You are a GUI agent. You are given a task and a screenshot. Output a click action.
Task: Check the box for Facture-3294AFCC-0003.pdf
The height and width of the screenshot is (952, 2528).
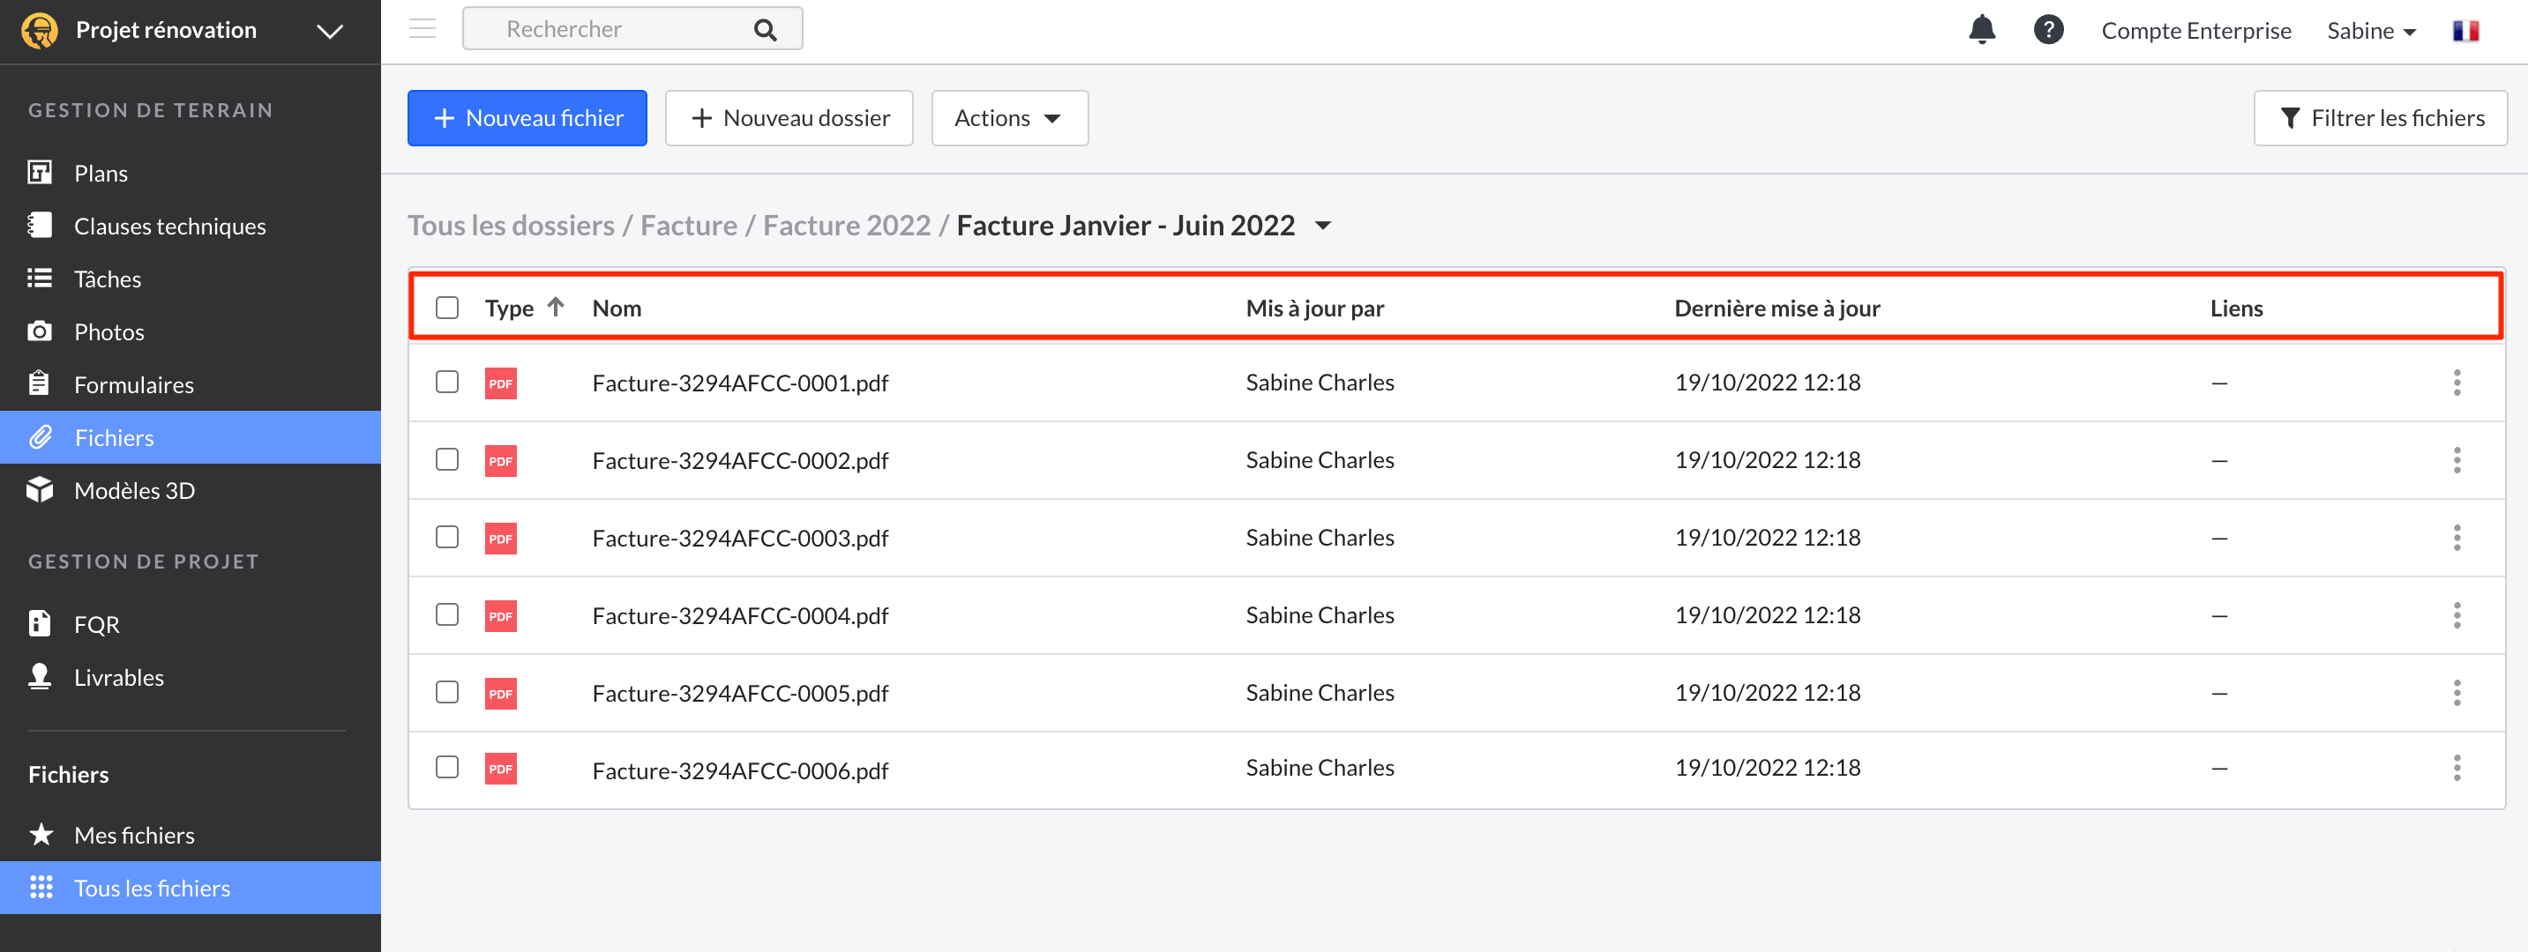coord(446,536)
